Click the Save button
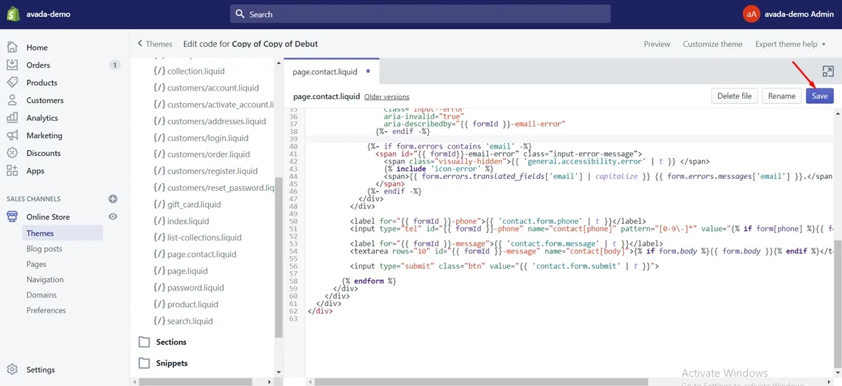This screenshot has height=386, width=842. click(x=820, y=96)
